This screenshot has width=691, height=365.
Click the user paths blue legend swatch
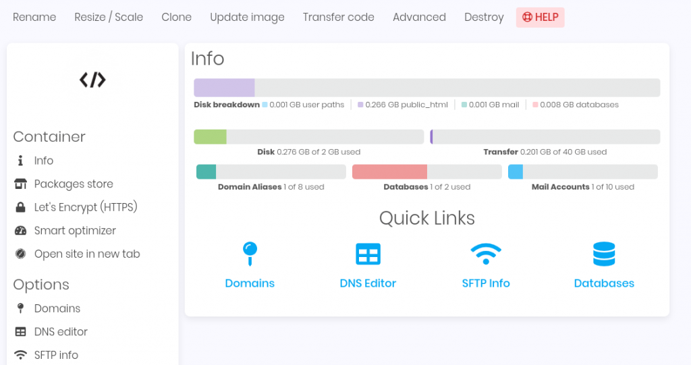click(265, 105)
